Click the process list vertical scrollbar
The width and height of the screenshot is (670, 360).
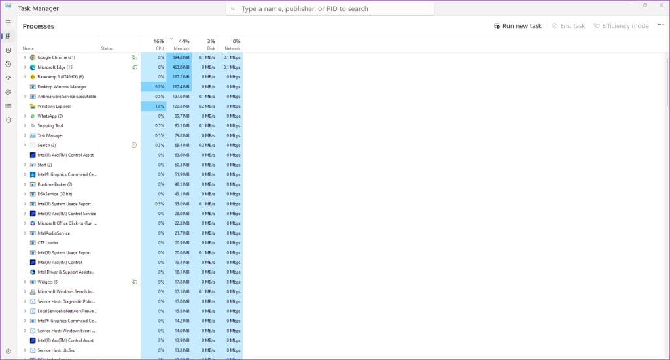tap(667, 85)
